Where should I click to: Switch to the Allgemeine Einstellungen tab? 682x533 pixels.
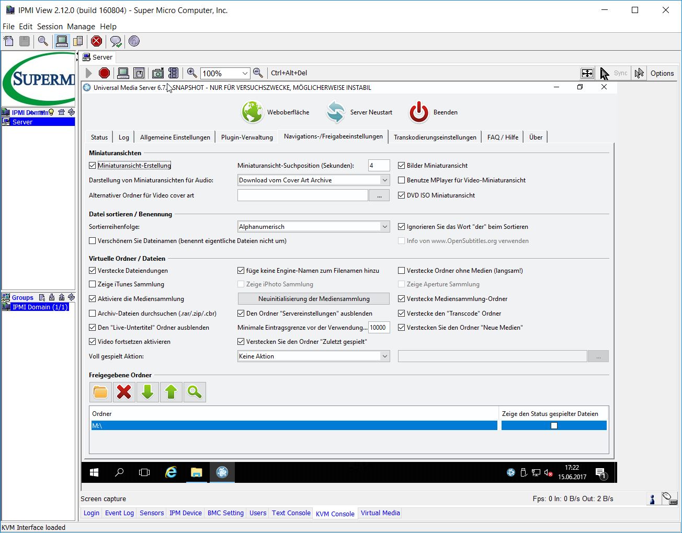pos(175,137)
